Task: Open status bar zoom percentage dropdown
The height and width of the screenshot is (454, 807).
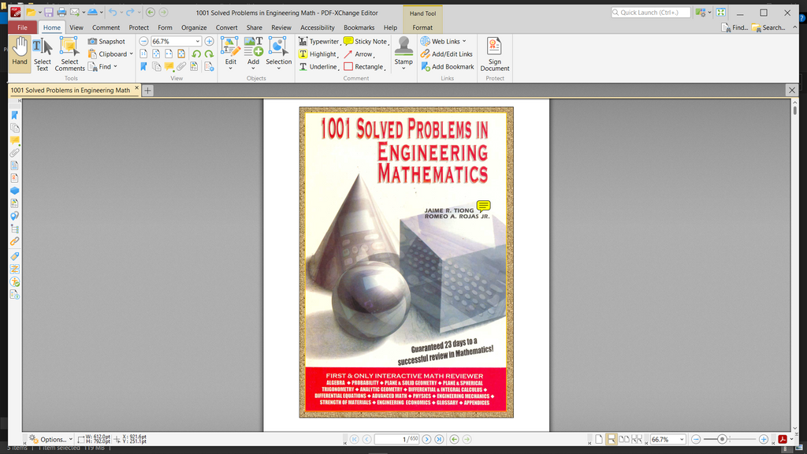Action: pos(682,439)
